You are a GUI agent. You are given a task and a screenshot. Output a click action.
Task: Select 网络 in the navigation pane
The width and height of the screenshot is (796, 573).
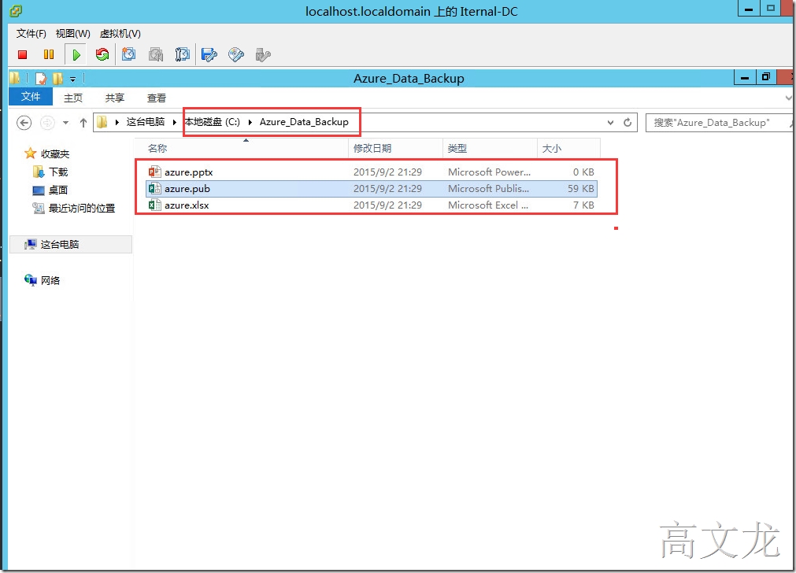(50, 281)
